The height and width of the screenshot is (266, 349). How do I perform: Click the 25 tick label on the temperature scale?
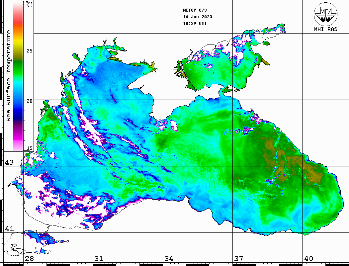29,51
